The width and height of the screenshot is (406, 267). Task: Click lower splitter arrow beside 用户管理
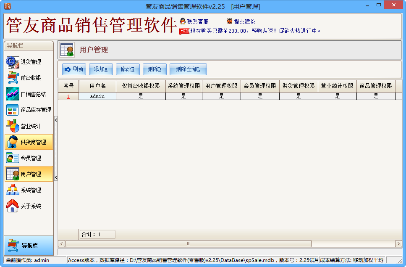[x=56, y=177]
